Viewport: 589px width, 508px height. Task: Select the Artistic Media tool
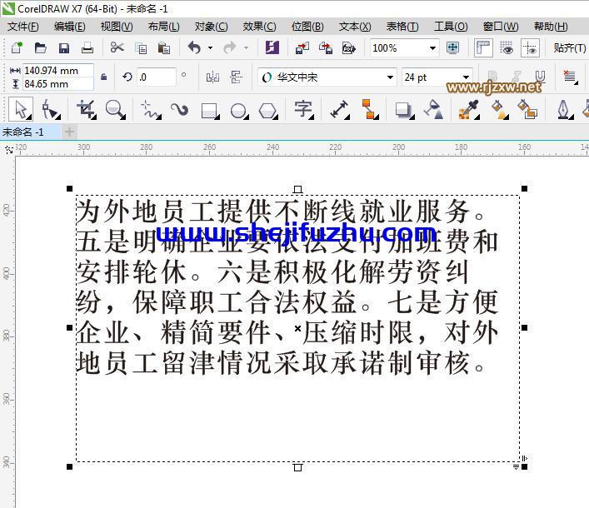coord(180,109)
